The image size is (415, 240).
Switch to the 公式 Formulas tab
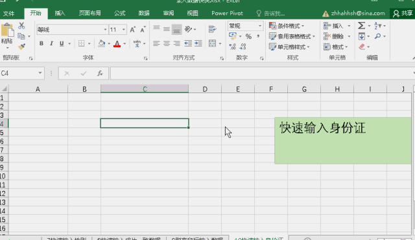119,13
